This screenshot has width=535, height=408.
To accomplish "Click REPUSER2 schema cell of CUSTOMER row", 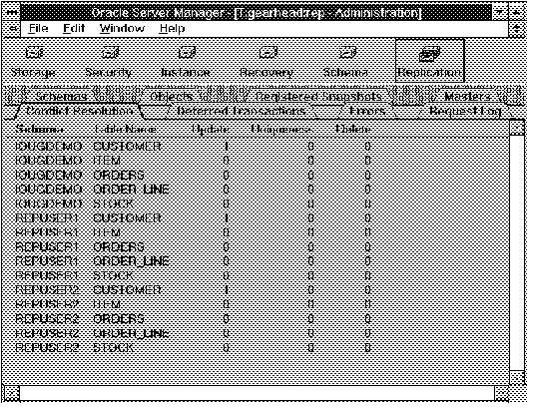I will click(x=48, y=290).
